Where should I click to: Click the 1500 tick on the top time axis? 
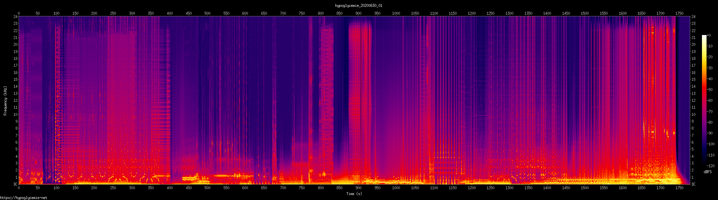tap(585, 13)
